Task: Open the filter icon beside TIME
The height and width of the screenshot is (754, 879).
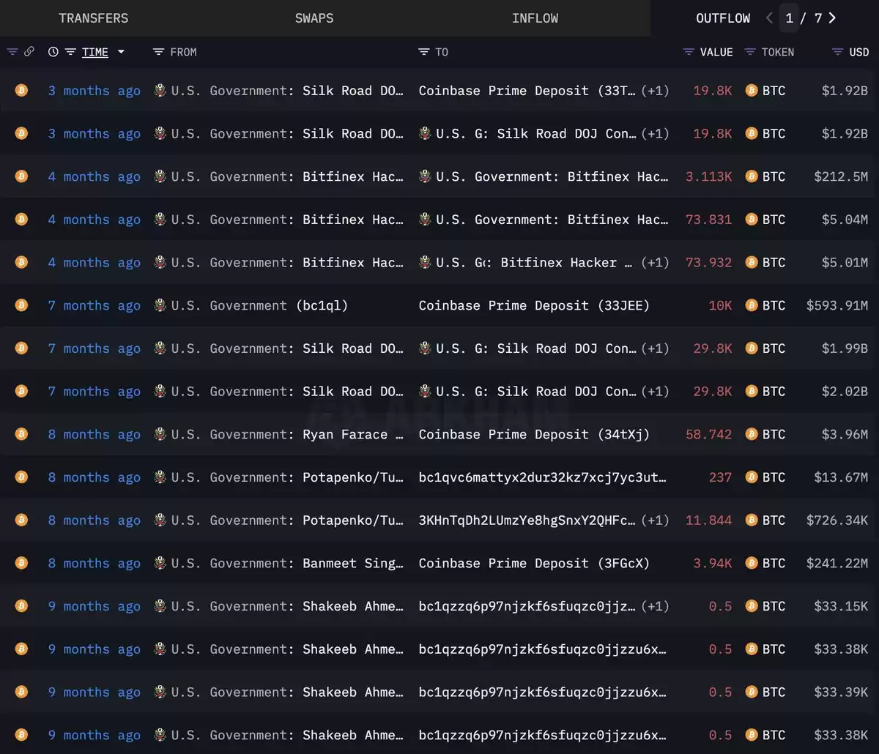Action: coord(71,52)
